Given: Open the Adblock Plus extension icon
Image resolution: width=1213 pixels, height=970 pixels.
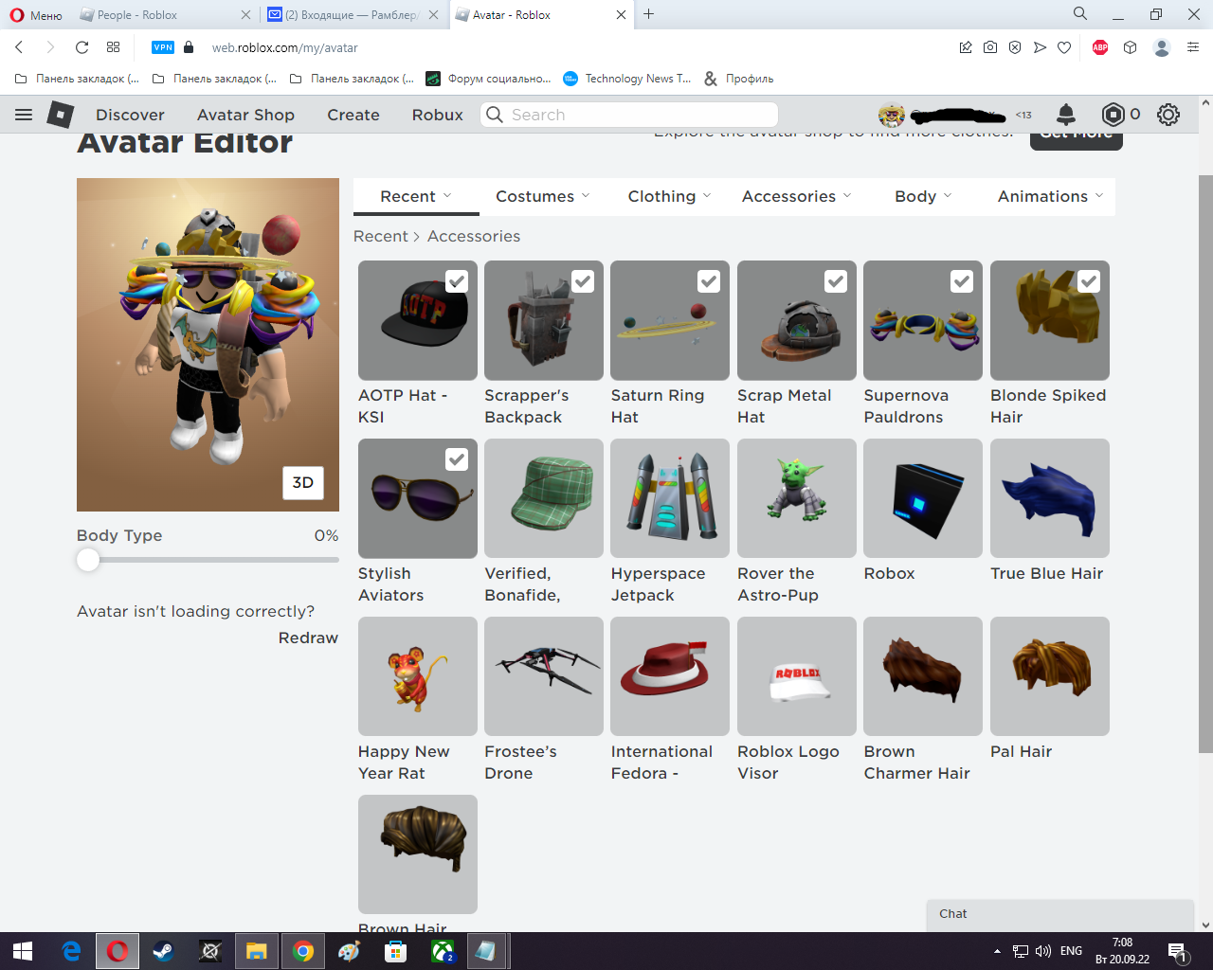Looking at the screenshot, I should point(1100,47).
